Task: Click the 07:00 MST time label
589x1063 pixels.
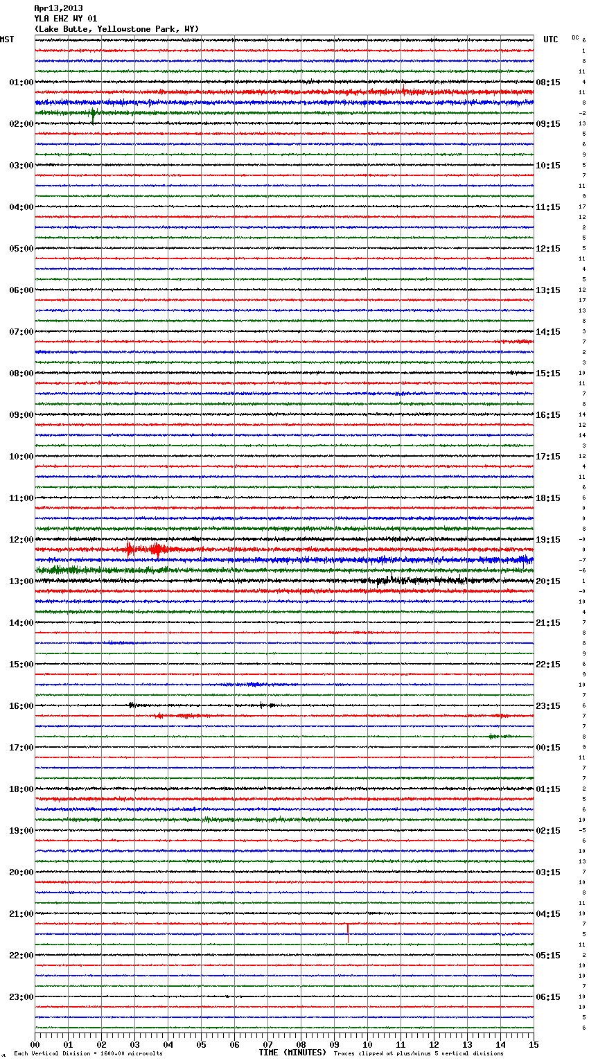Action: (x=21, y=332)
